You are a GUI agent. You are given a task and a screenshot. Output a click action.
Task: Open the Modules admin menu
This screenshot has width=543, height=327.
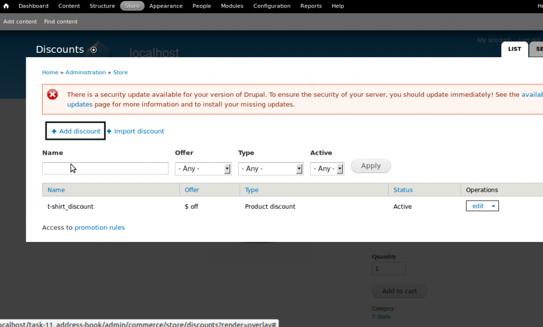pos(232,6)
